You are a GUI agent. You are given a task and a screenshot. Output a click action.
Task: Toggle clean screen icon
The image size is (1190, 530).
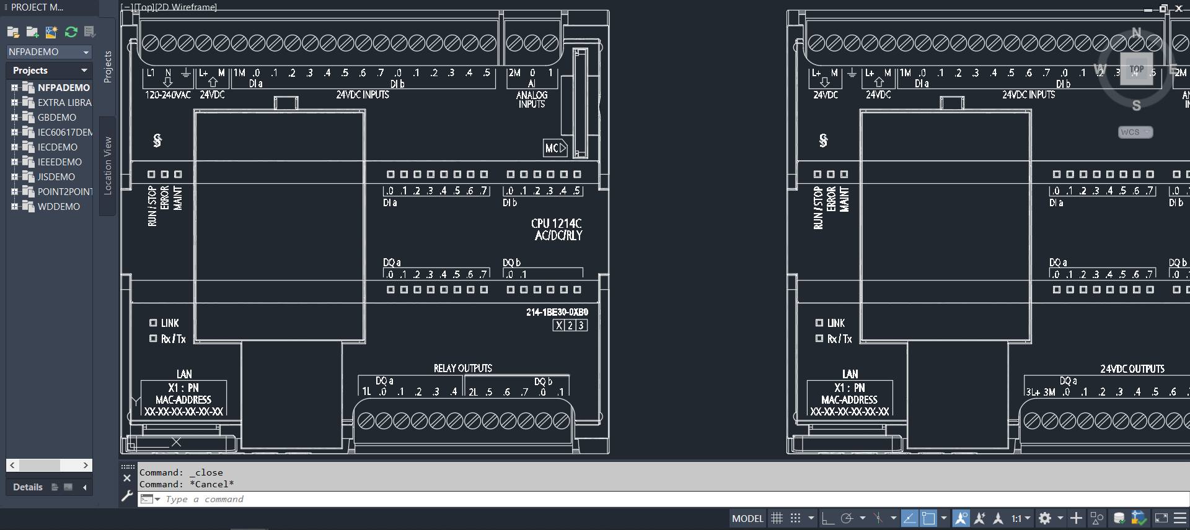click(1161, 519)
